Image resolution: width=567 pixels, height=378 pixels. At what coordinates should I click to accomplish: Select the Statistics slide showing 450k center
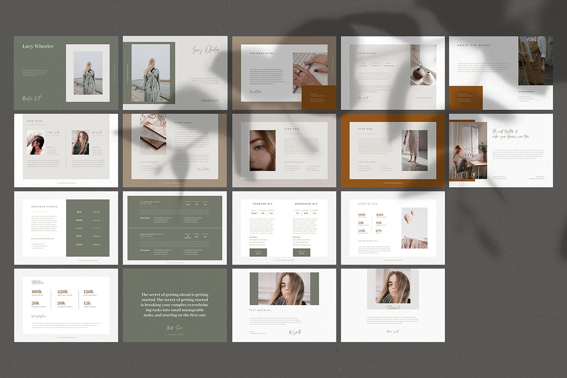pos(66,305)
